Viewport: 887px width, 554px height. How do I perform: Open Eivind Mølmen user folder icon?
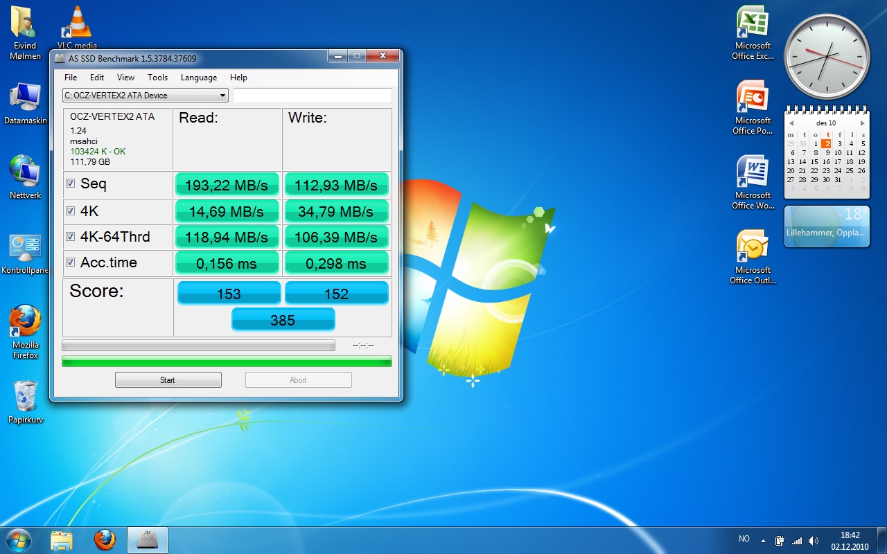pyautogui.click(x=25, y=33)
